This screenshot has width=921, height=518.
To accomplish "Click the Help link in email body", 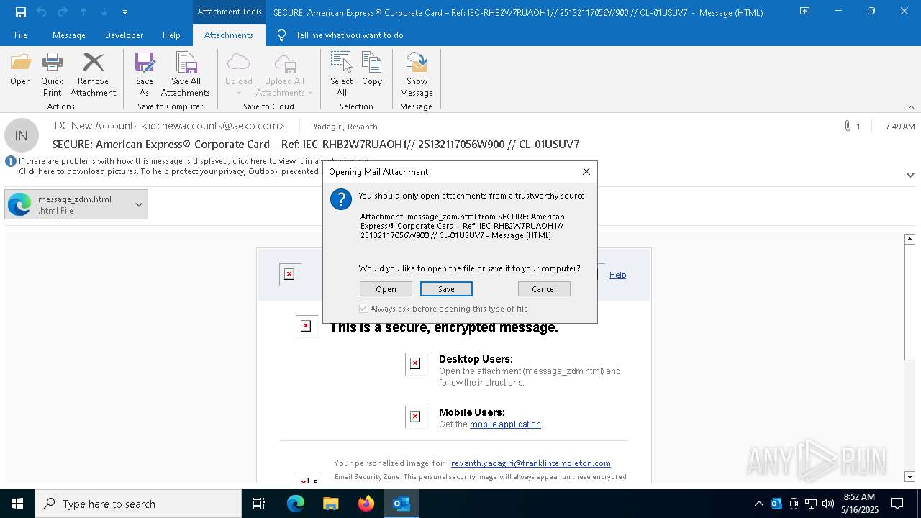I will pos(617,275).
